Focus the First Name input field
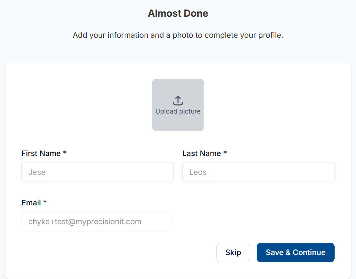Viewport: 356px width, 279px height. point(98,172)
